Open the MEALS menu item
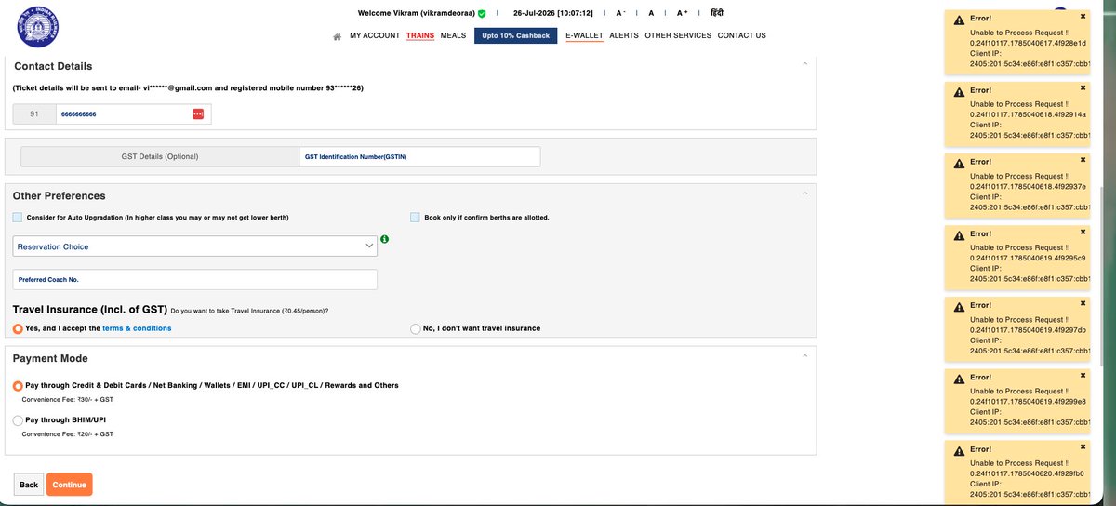 pyautogui.click(x=453, y=35)
